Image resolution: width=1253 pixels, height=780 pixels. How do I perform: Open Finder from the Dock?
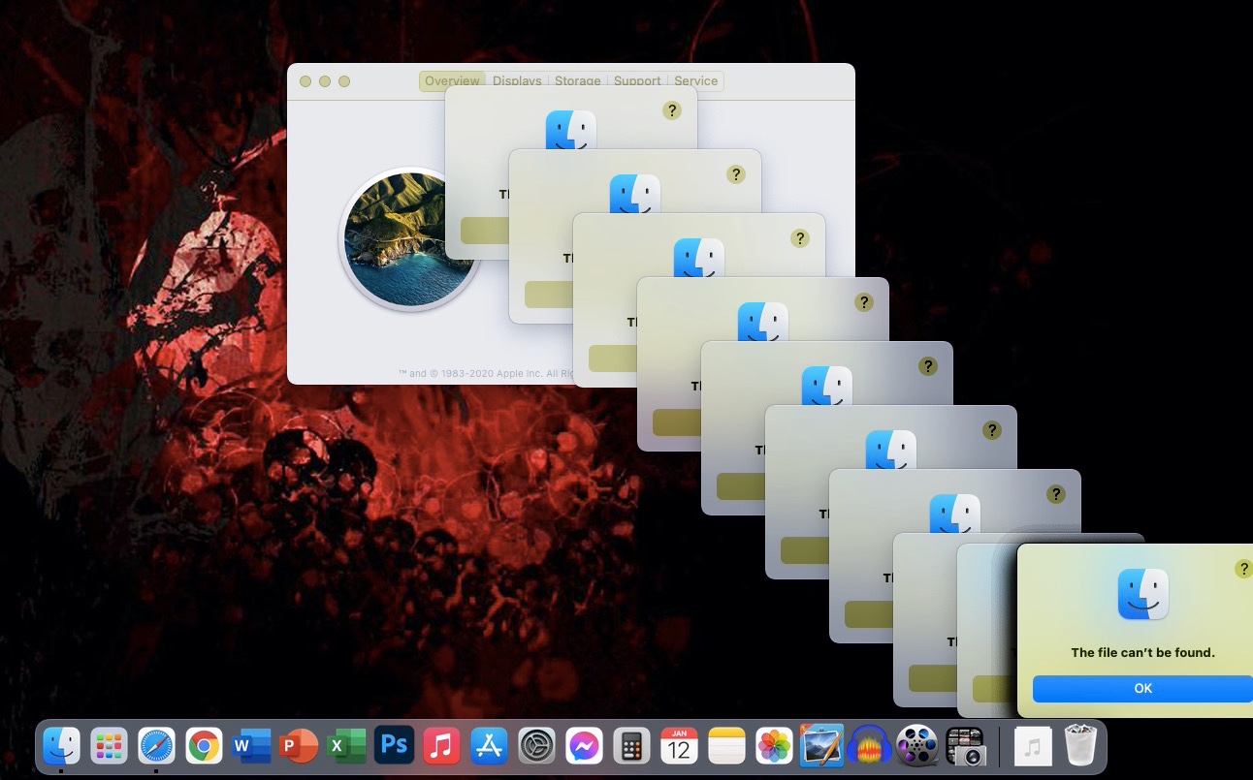click(62, 746)
